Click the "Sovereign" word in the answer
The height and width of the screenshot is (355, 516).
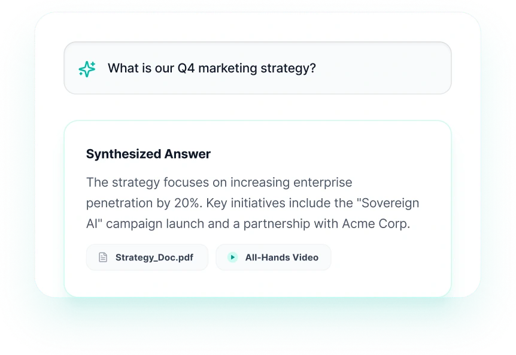pos(391,203)
